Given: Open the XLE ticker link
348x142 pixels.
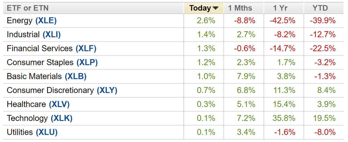Looking at the screenshot, I should click(46, 21).
